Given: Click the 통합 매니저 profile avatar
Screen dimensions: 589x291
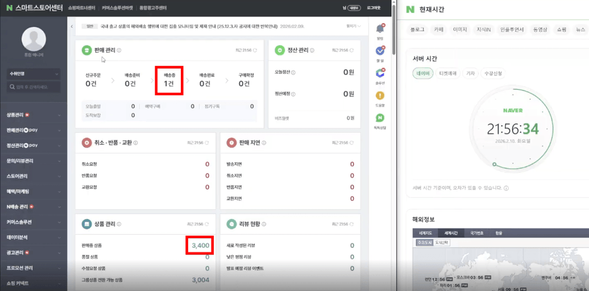Looking at the screenshot, I should point(34,40).
